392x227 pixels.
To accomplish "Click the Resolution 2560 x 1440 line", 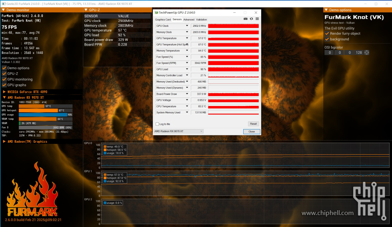I will point(22,53).
